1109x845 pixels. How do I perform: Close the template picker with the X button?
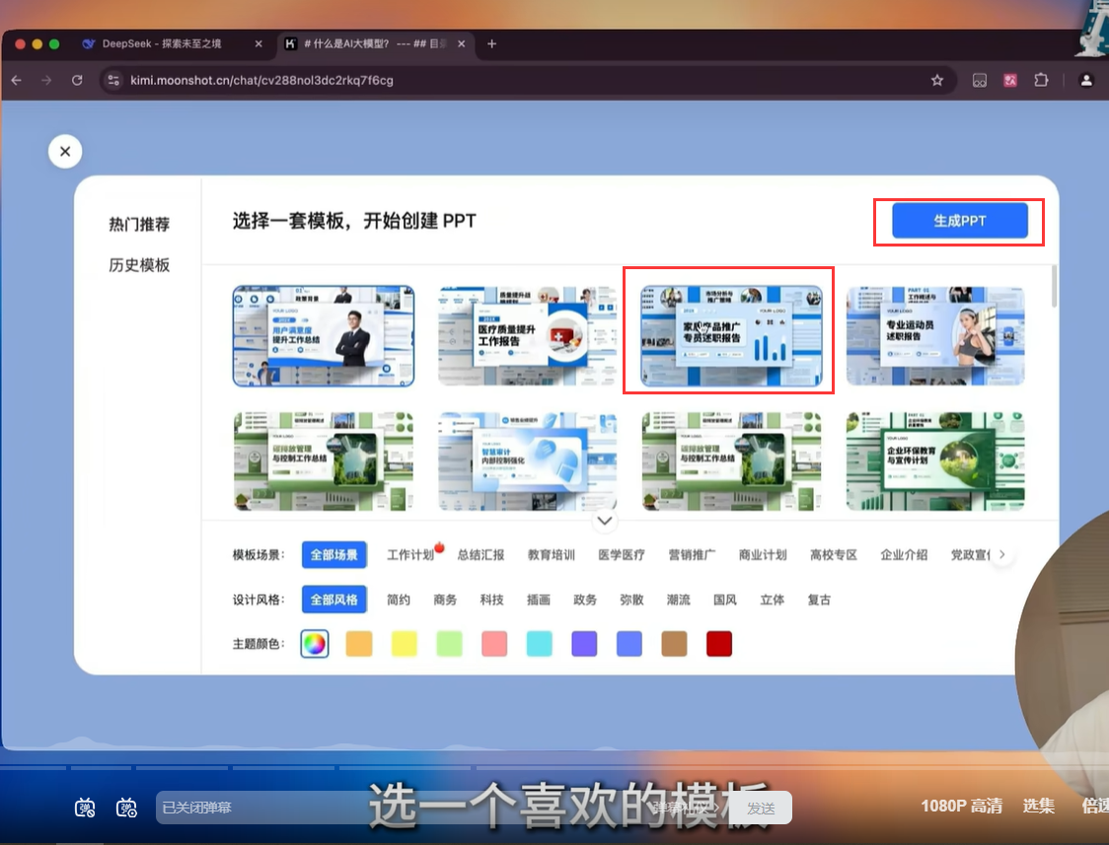click(65, 151)
